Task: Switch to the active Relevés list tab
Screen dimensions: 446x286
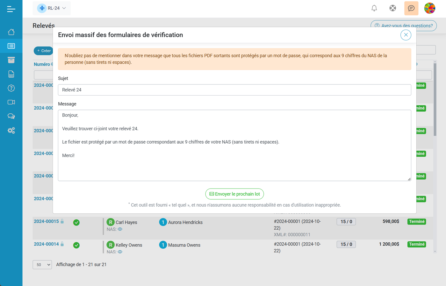Action: (x=11, y=46)
